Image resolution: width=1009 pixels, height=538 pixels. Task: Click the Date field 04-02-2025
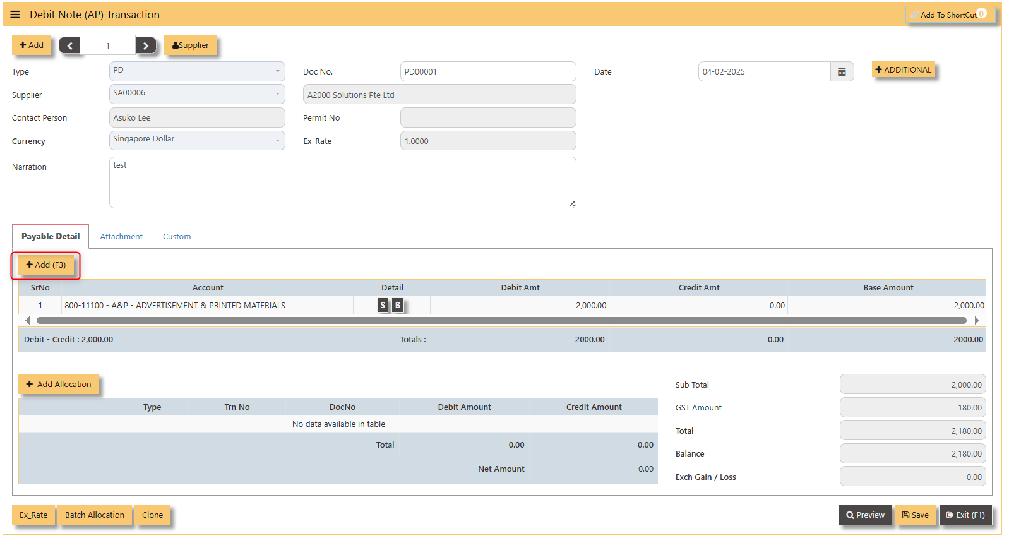764,71
